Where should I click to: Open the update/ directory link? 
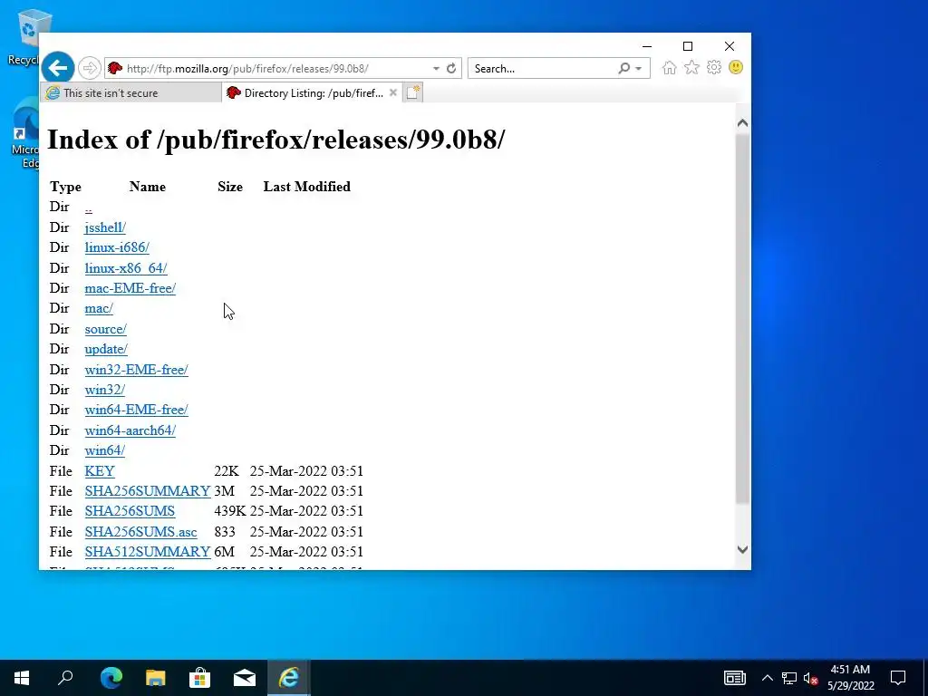tap(106, 349)
